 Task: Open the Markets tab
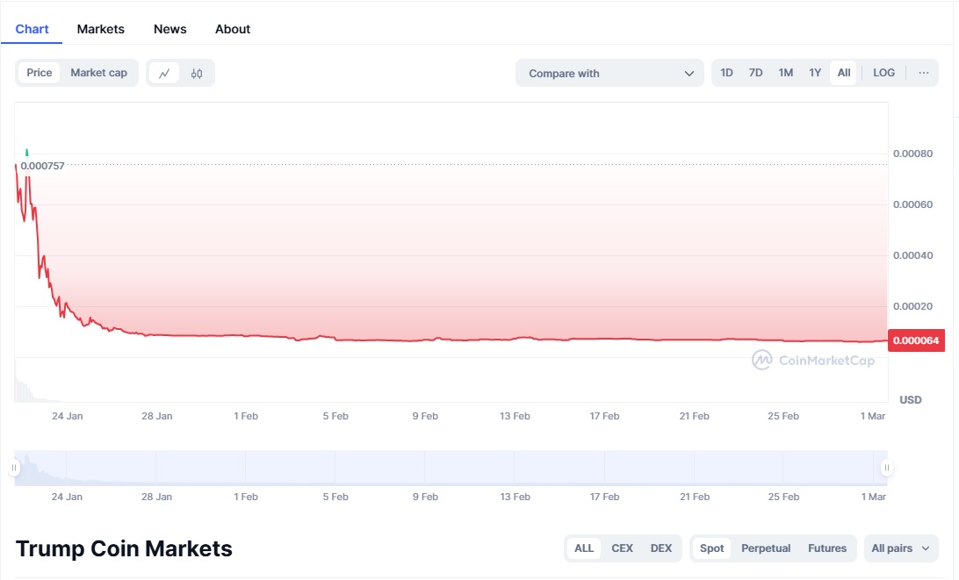tap(101, 29)
